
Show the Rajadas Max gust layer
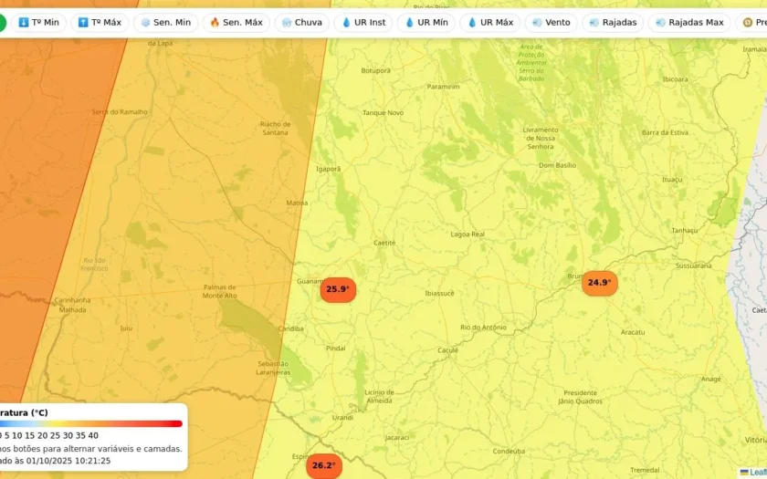click(x=689, y=22)
